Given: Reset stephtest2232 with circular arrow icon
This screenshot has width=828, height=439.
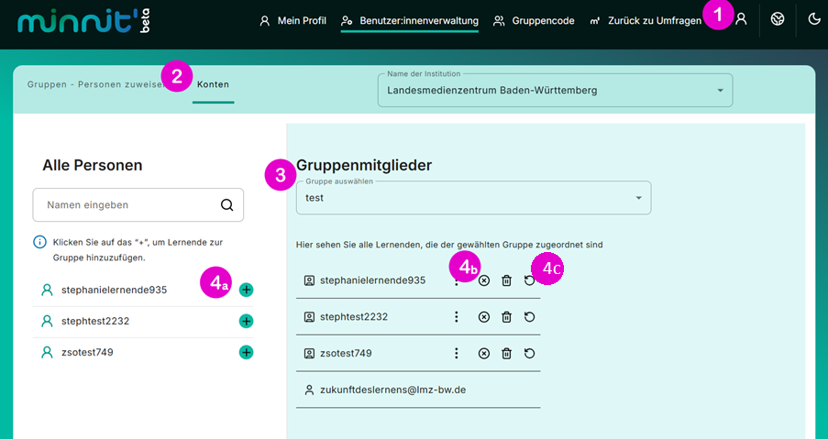Looking at the screenshot, I should pyautogui.click(x=529, y=316).
